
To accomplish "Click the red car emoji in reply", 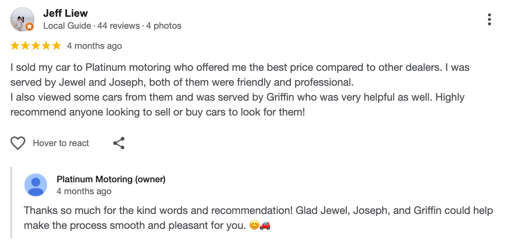I will (264, 225).
